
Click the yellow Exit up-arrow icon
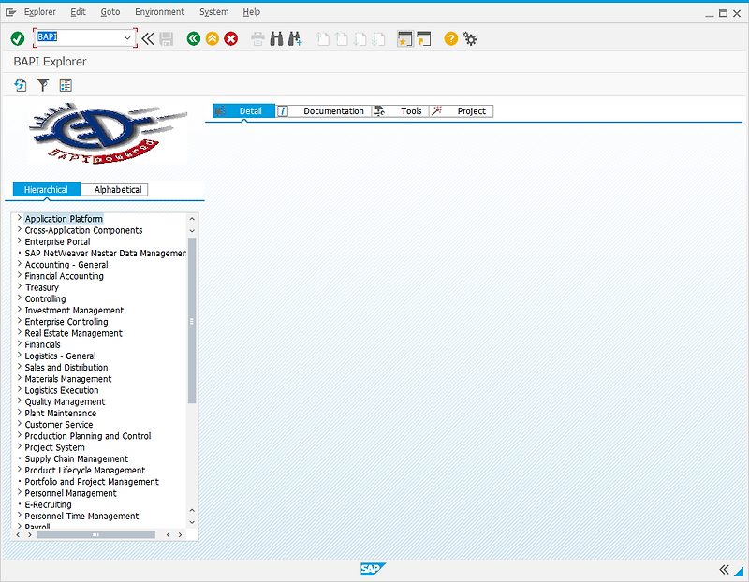click(x=213, y=38)
